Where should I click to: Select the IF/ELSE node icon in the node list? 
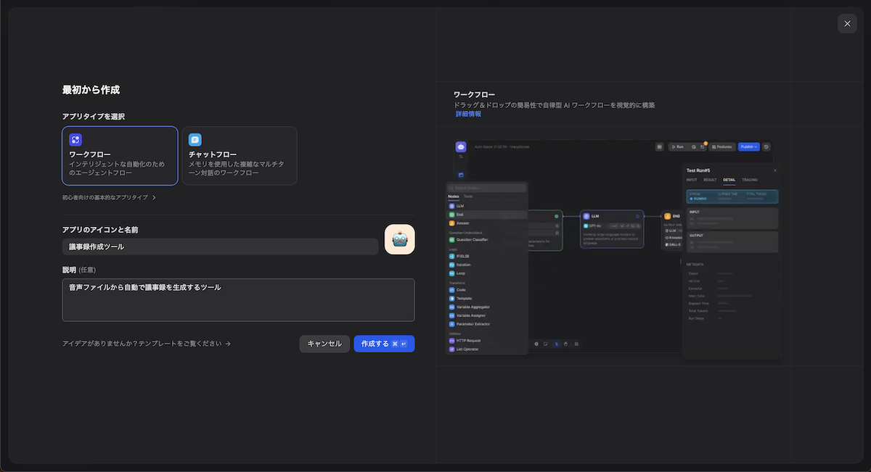[x=451, y=257]
